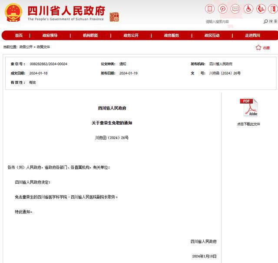Select 走进四川 in navigation bar
Viewport: 278px width, 263px height.
[x=252, y=36]
